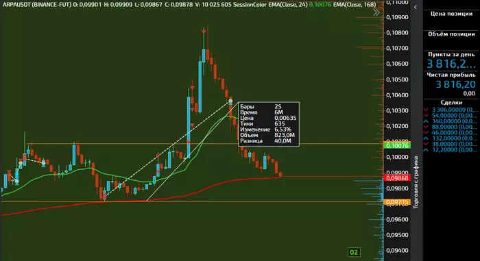Click the Пункты за день value
The width and height of the screenshot is (480, 261).
451,64
